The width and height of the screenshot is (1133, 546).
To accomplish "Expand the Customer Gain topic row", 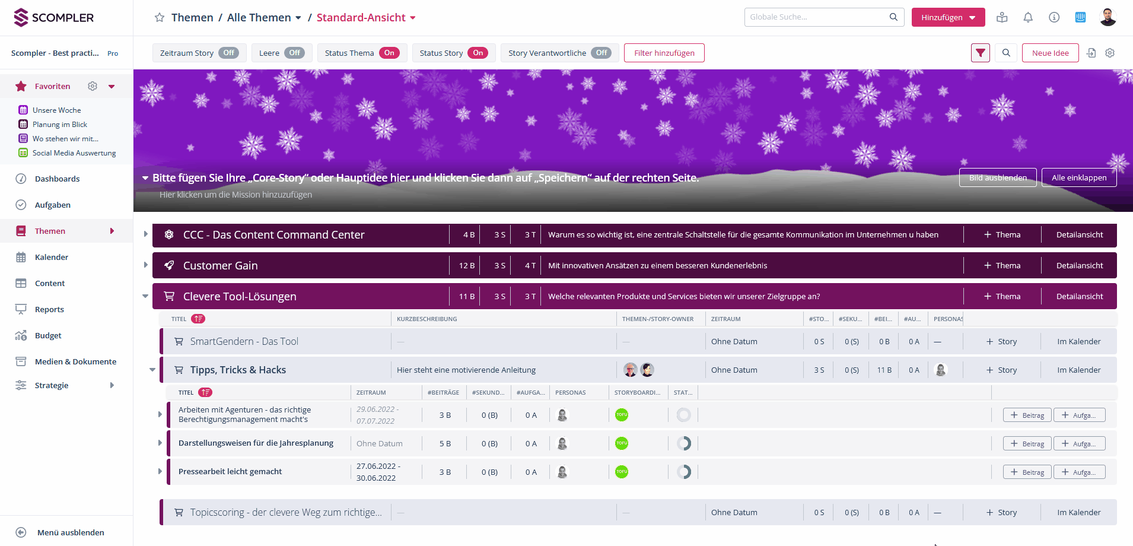I will [145, 265].
